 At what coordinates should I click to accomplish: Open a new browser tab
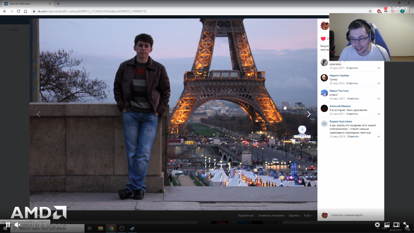coord(58,4)
